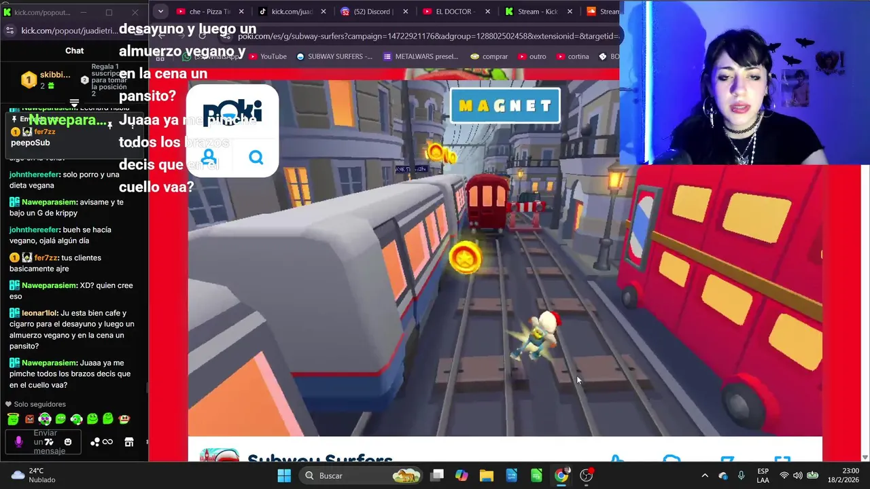Open the SUBWAY SURFERS bookmark
Screen dimensions: 870x489
(x=334, y=56)
